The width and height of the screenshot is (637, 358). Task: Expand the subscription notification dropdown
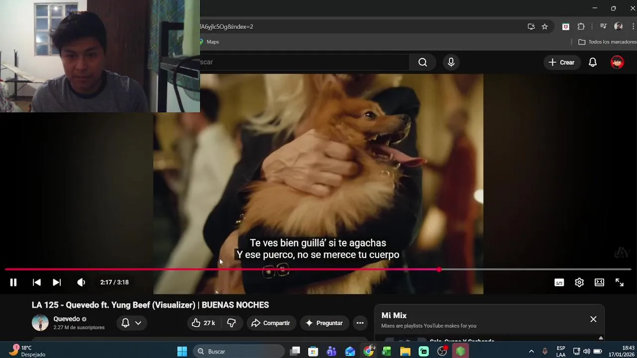click(x=132, y=323)
